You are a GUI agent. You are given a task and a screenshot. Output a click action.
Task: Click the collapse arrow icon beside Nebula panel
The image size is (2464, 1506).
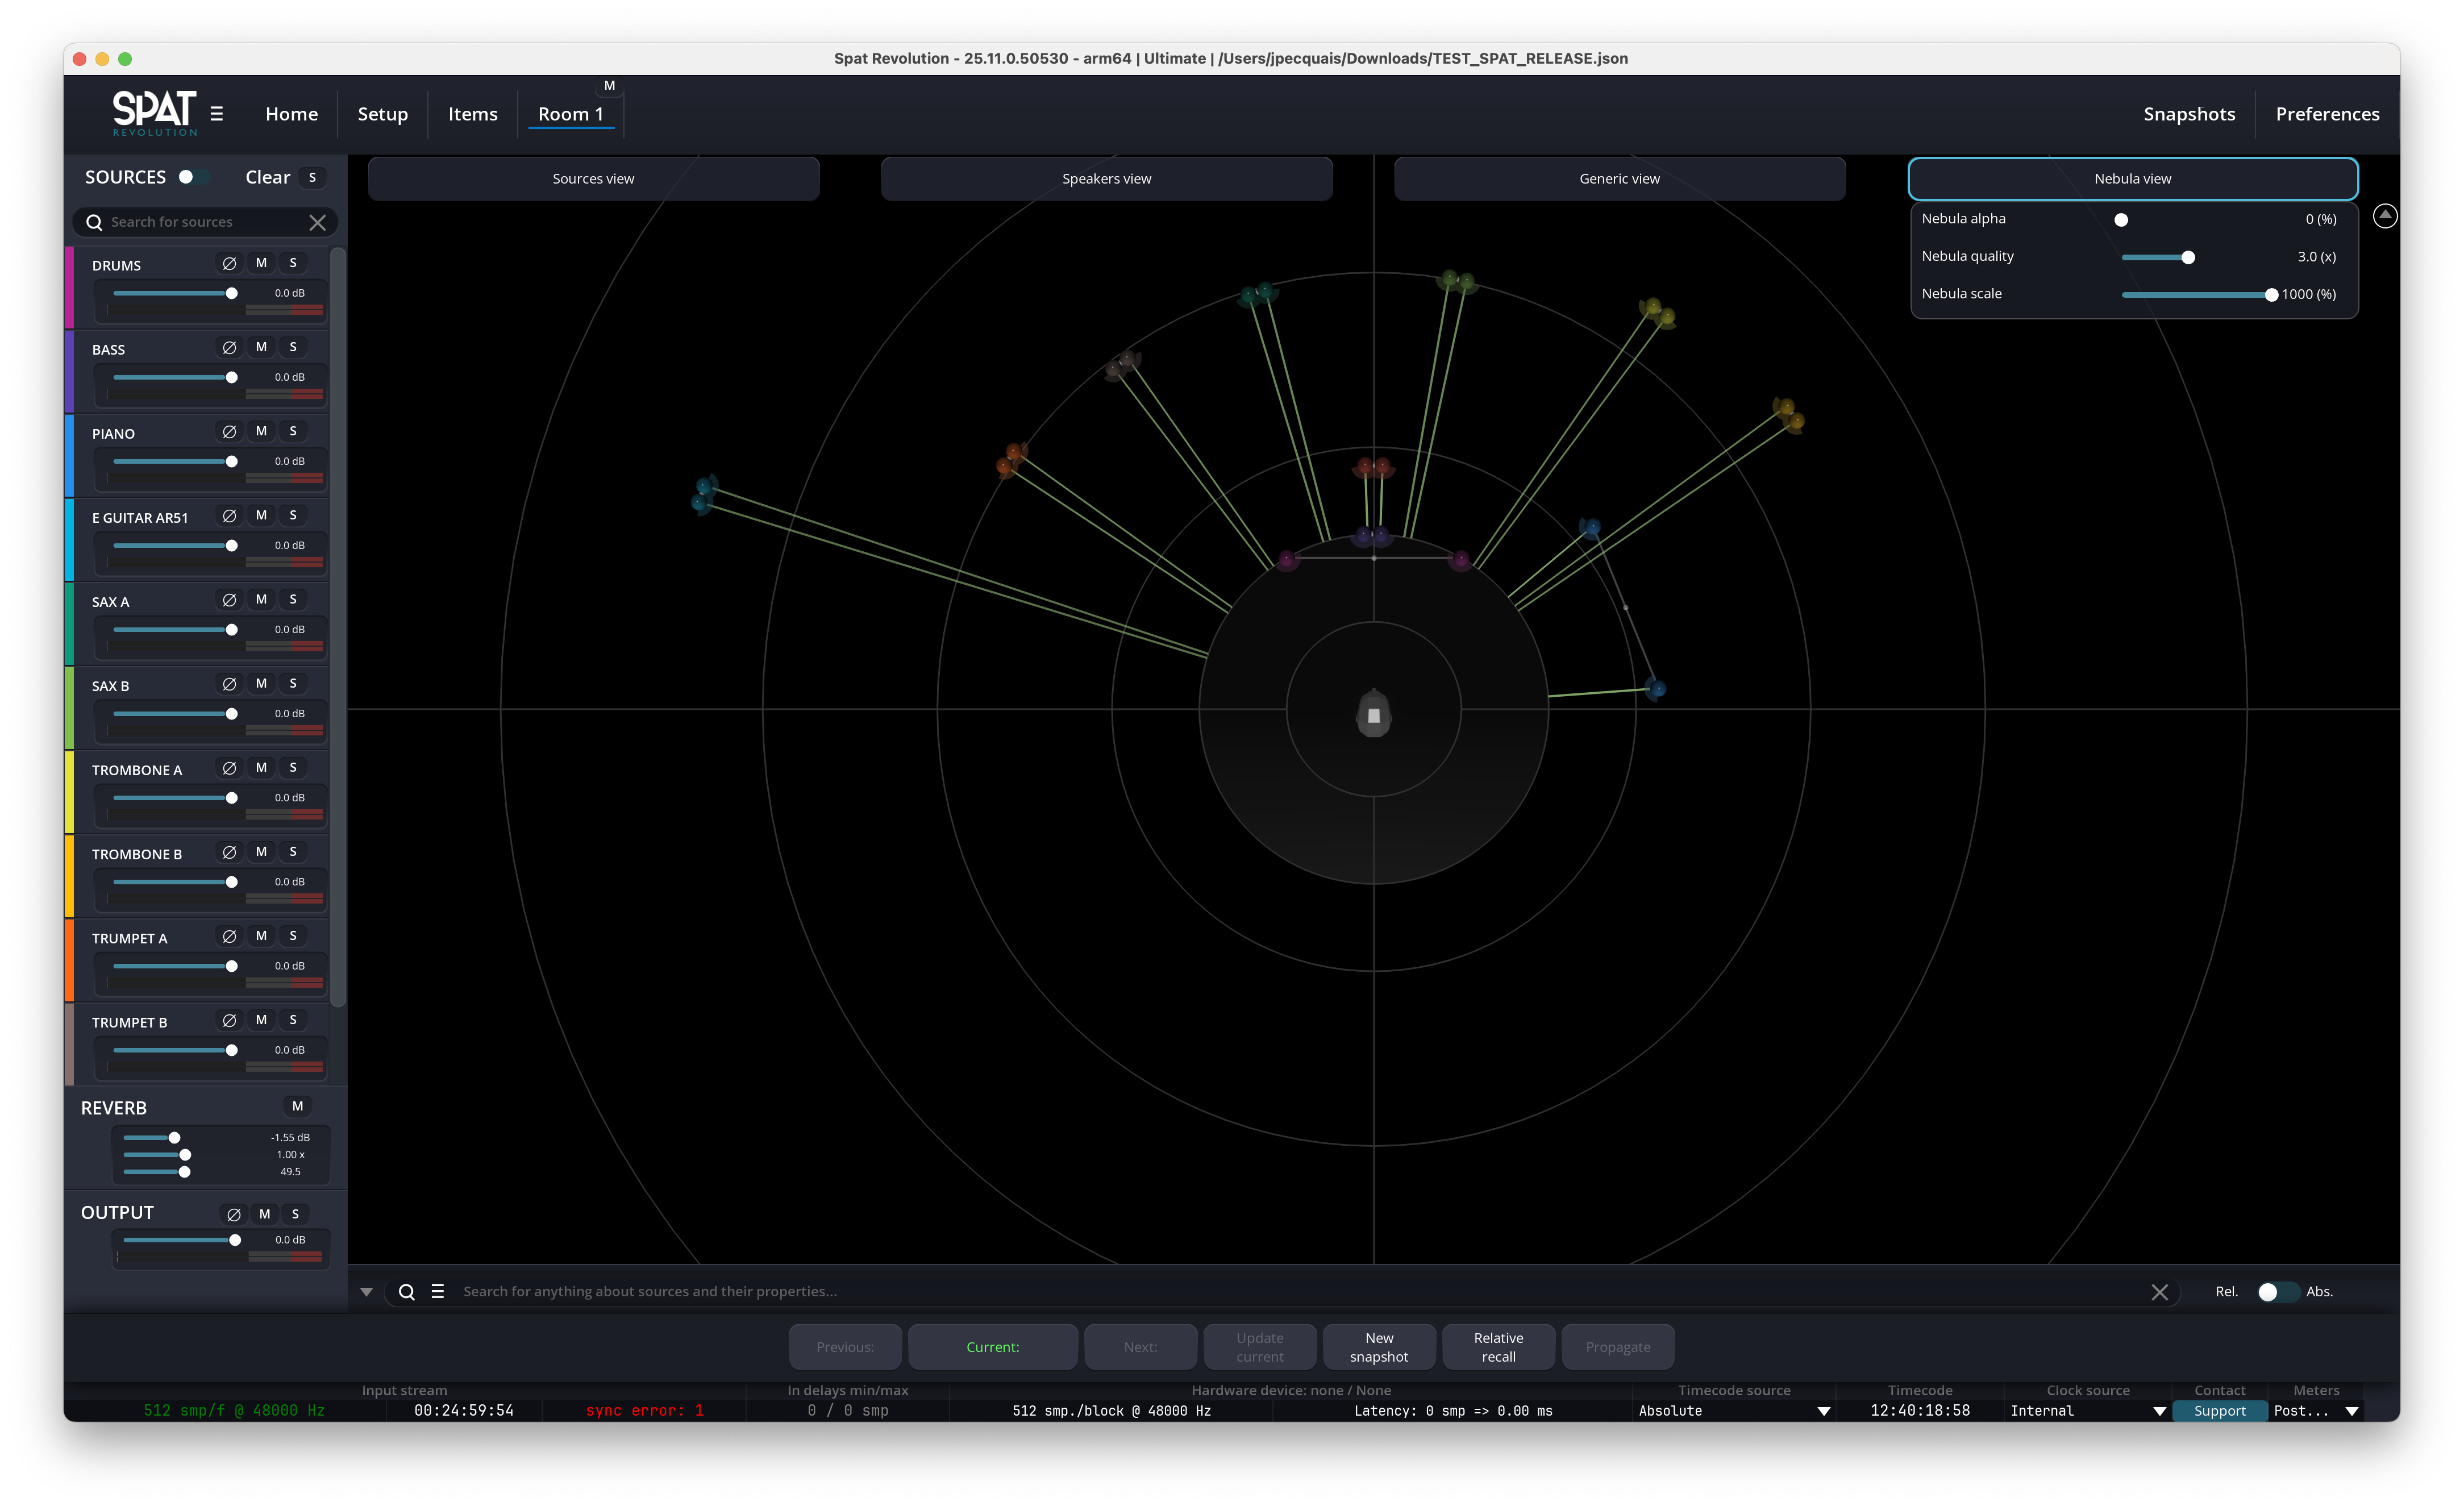coord(2384,216)
